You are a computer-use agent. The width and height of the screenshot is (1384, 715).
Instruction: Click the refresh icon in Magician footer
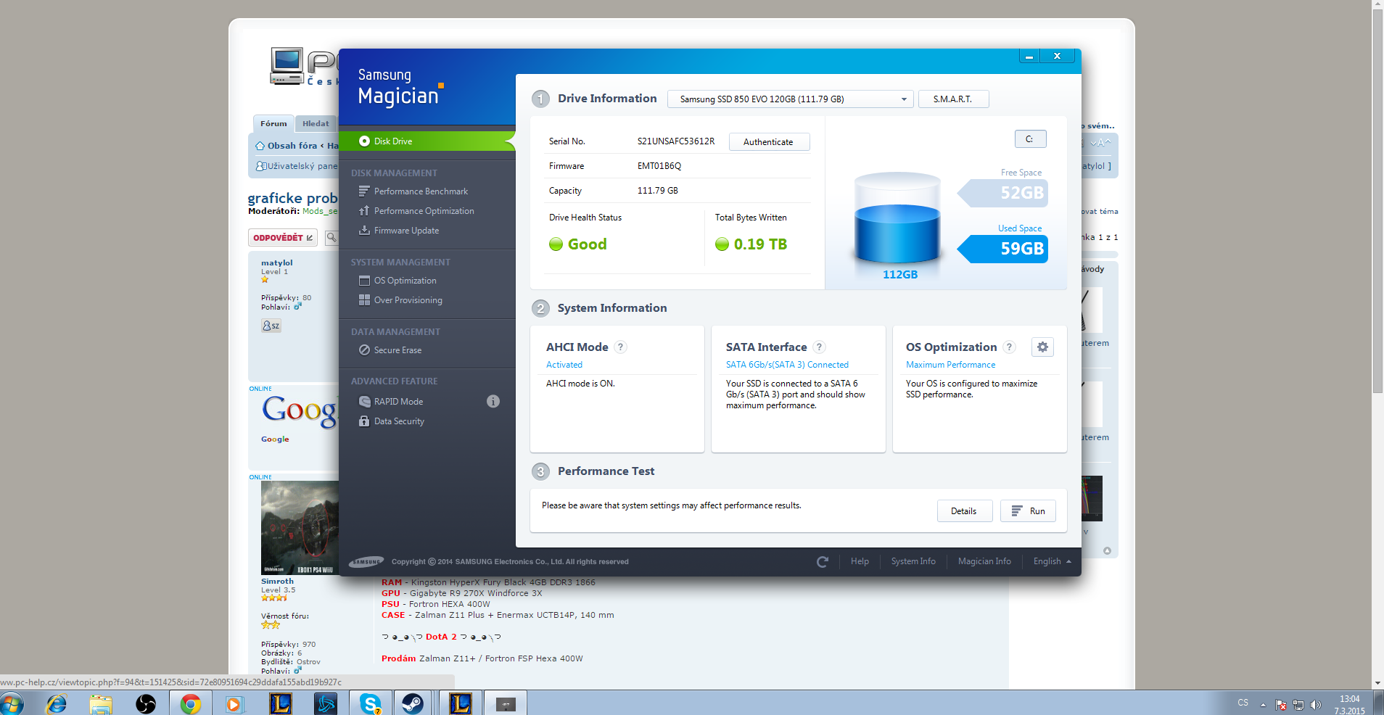pos(823,562)
